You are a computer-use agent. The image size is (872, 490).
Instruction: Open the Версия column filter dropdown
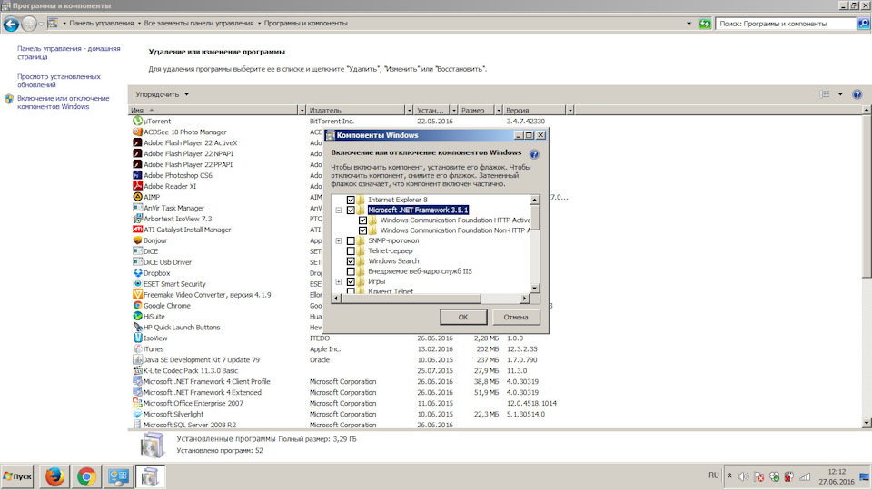[x=570, y=110]
